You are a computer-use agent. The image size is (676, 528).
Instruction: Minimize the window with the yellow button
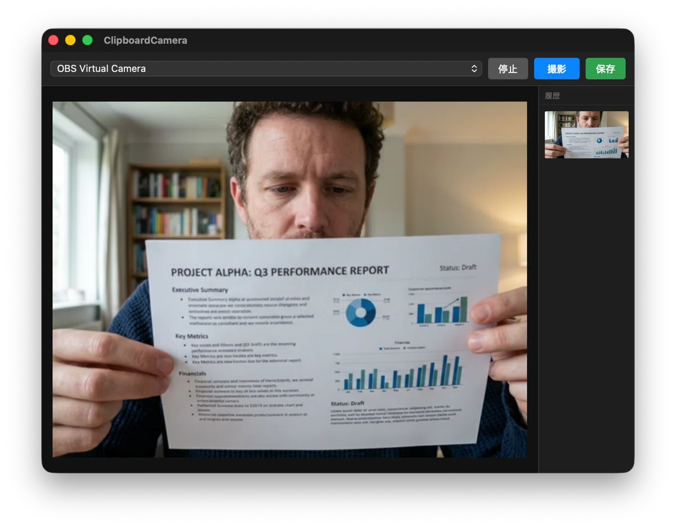[x=70, y=41]
